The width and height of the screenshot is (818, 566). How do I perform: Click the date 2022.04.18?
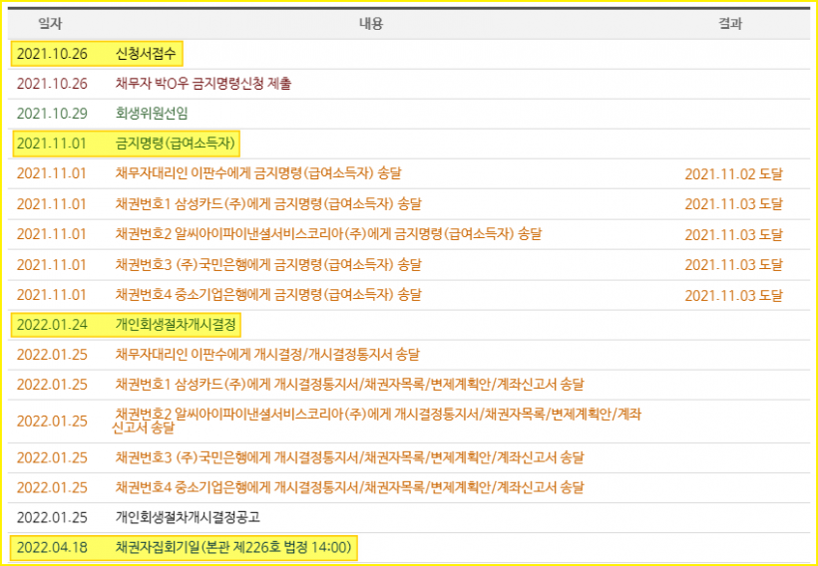point(52,548)
